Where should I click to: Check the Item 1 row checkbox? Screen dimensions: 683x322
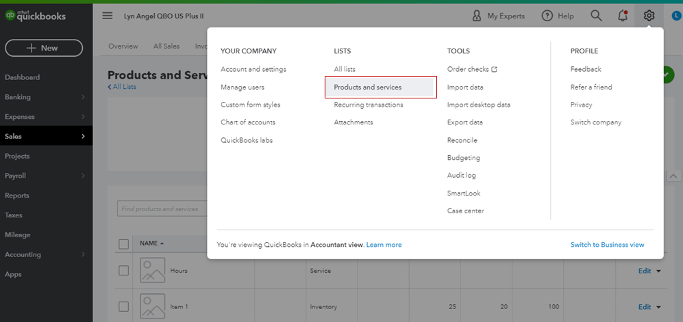pos(123,307)
